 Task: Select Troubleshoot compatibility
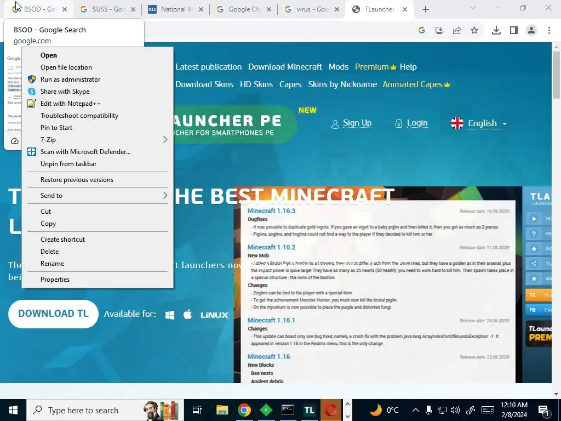point(79,116)
